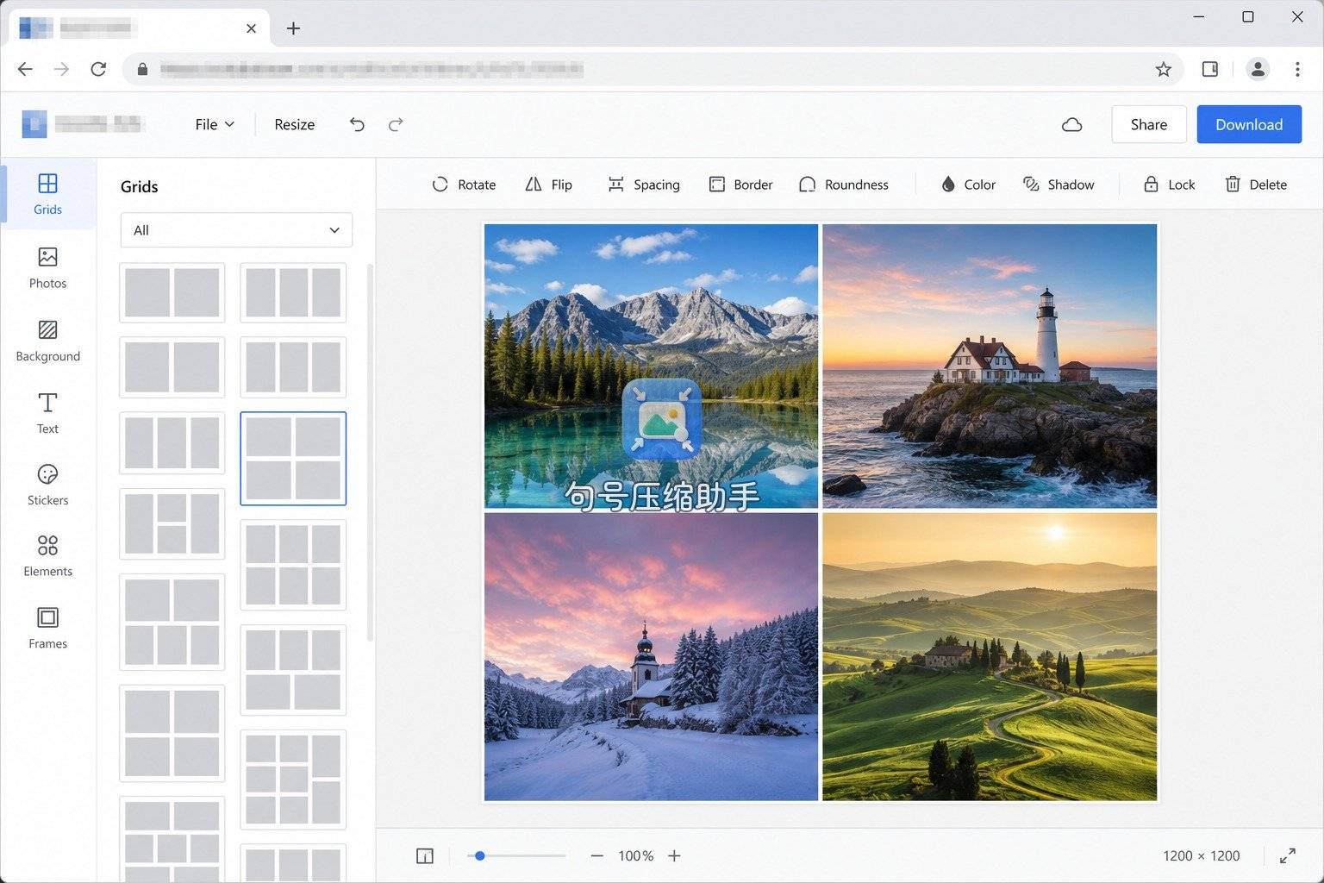Click the Download button

[1249, 125]
